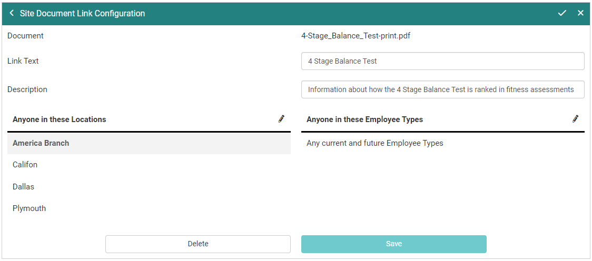Click the Link Text label
Screen dimensions: 592x261
pos(23,61)
